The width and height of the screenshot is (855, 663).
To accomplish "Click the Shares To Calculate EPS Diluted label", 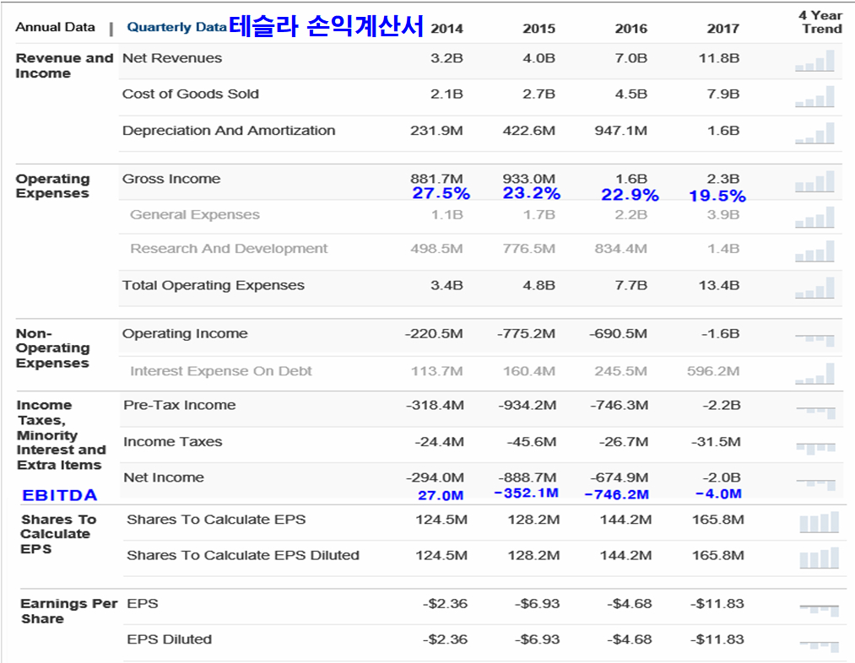I will pos(242,555).
